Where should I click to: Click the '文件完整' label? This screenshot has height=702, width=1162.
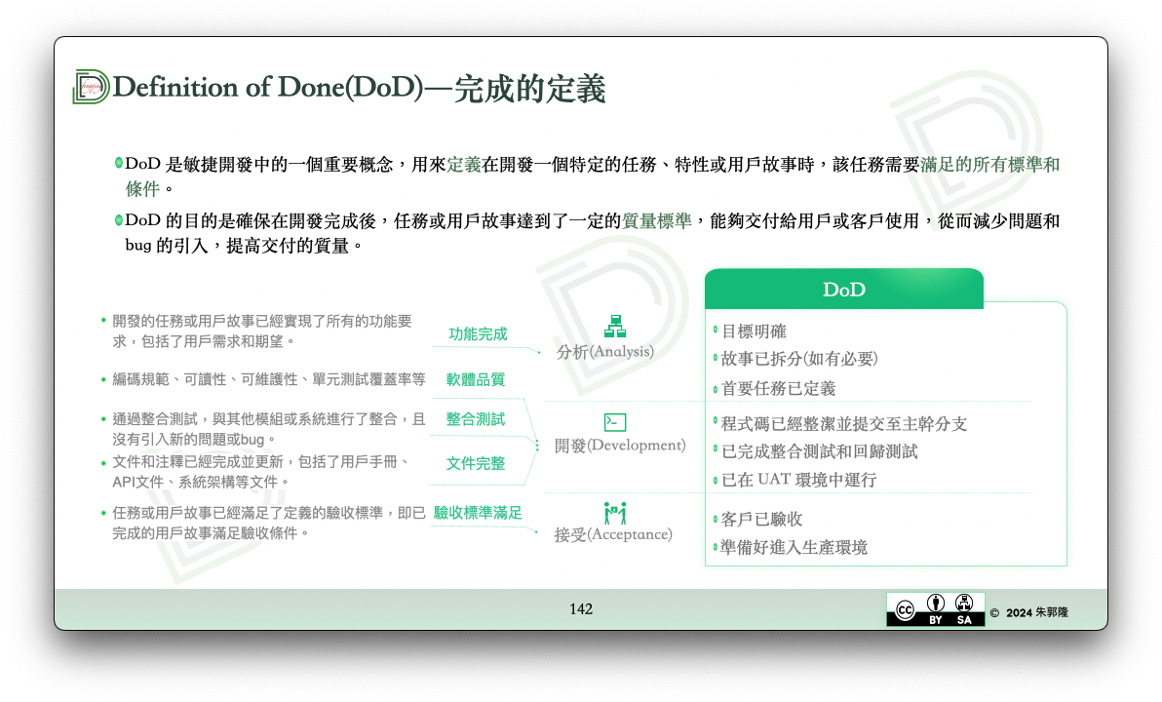[x=476, y=463]
